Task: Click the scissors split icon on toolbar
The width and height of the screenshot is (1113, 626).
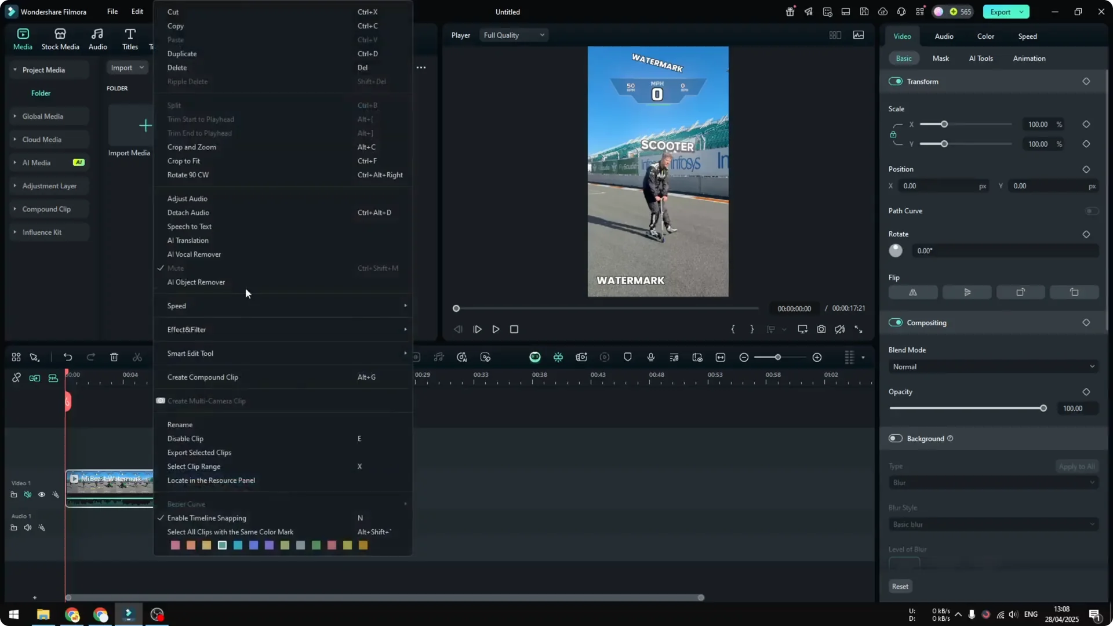Action: (137, 357)
